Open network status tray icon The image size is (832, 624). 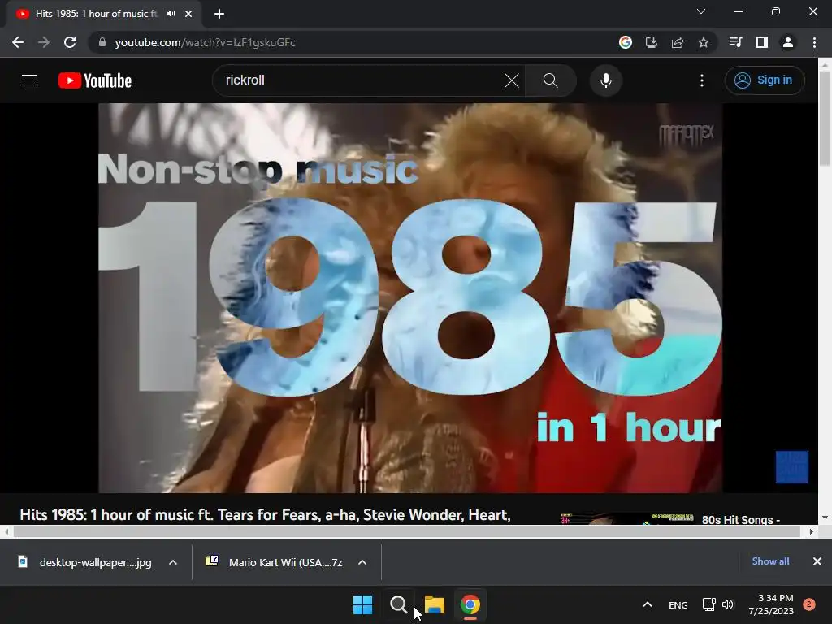click(708, 604)
